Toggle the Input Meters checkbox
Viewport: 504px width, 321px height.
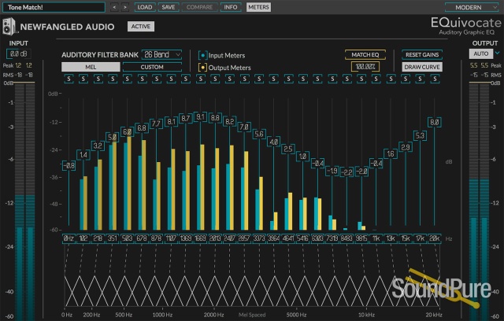[202, 56]
